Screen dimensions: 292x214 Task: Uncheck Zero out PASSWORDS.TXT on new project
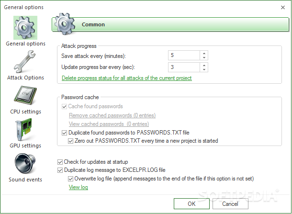click(70, 141)
